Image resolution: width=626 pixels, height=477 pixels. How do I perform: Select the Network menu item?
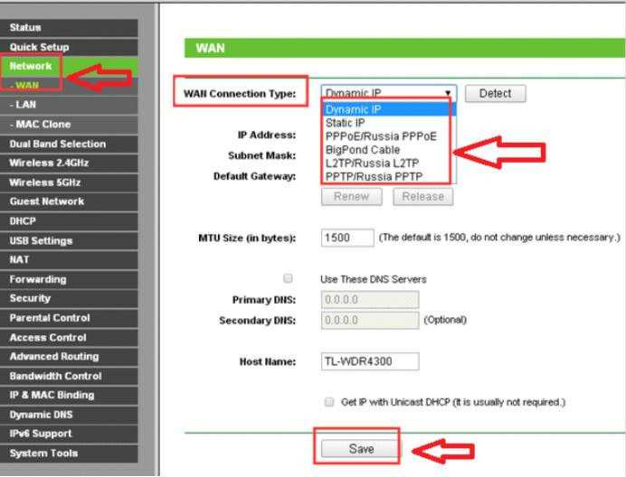tap(69, 66)
